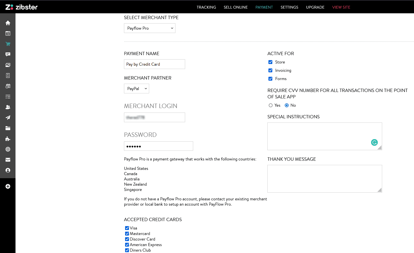The image size is (414, 253).
Task: Select Yes for requiring CVV number
Action: [x=271, y=105]
